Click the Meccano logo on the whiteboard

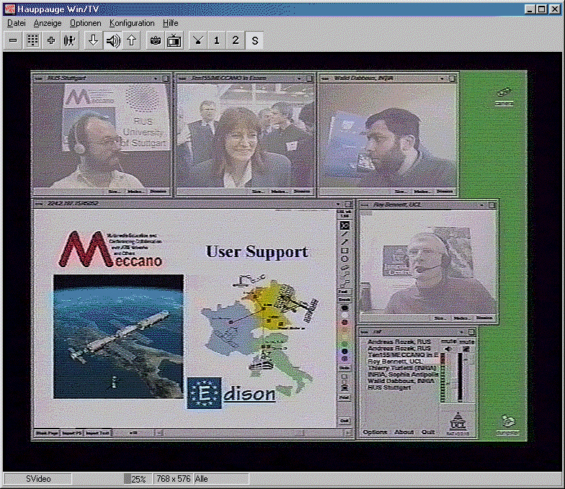click(x=110, y=249)
